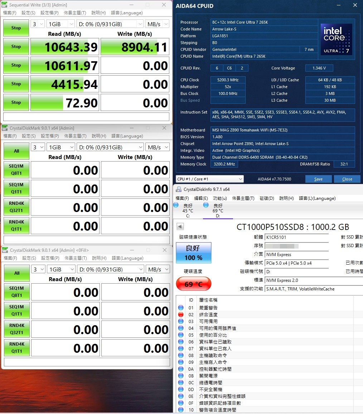Click All button in 0Fill CrystalDiskMark window

coord(17,273)
